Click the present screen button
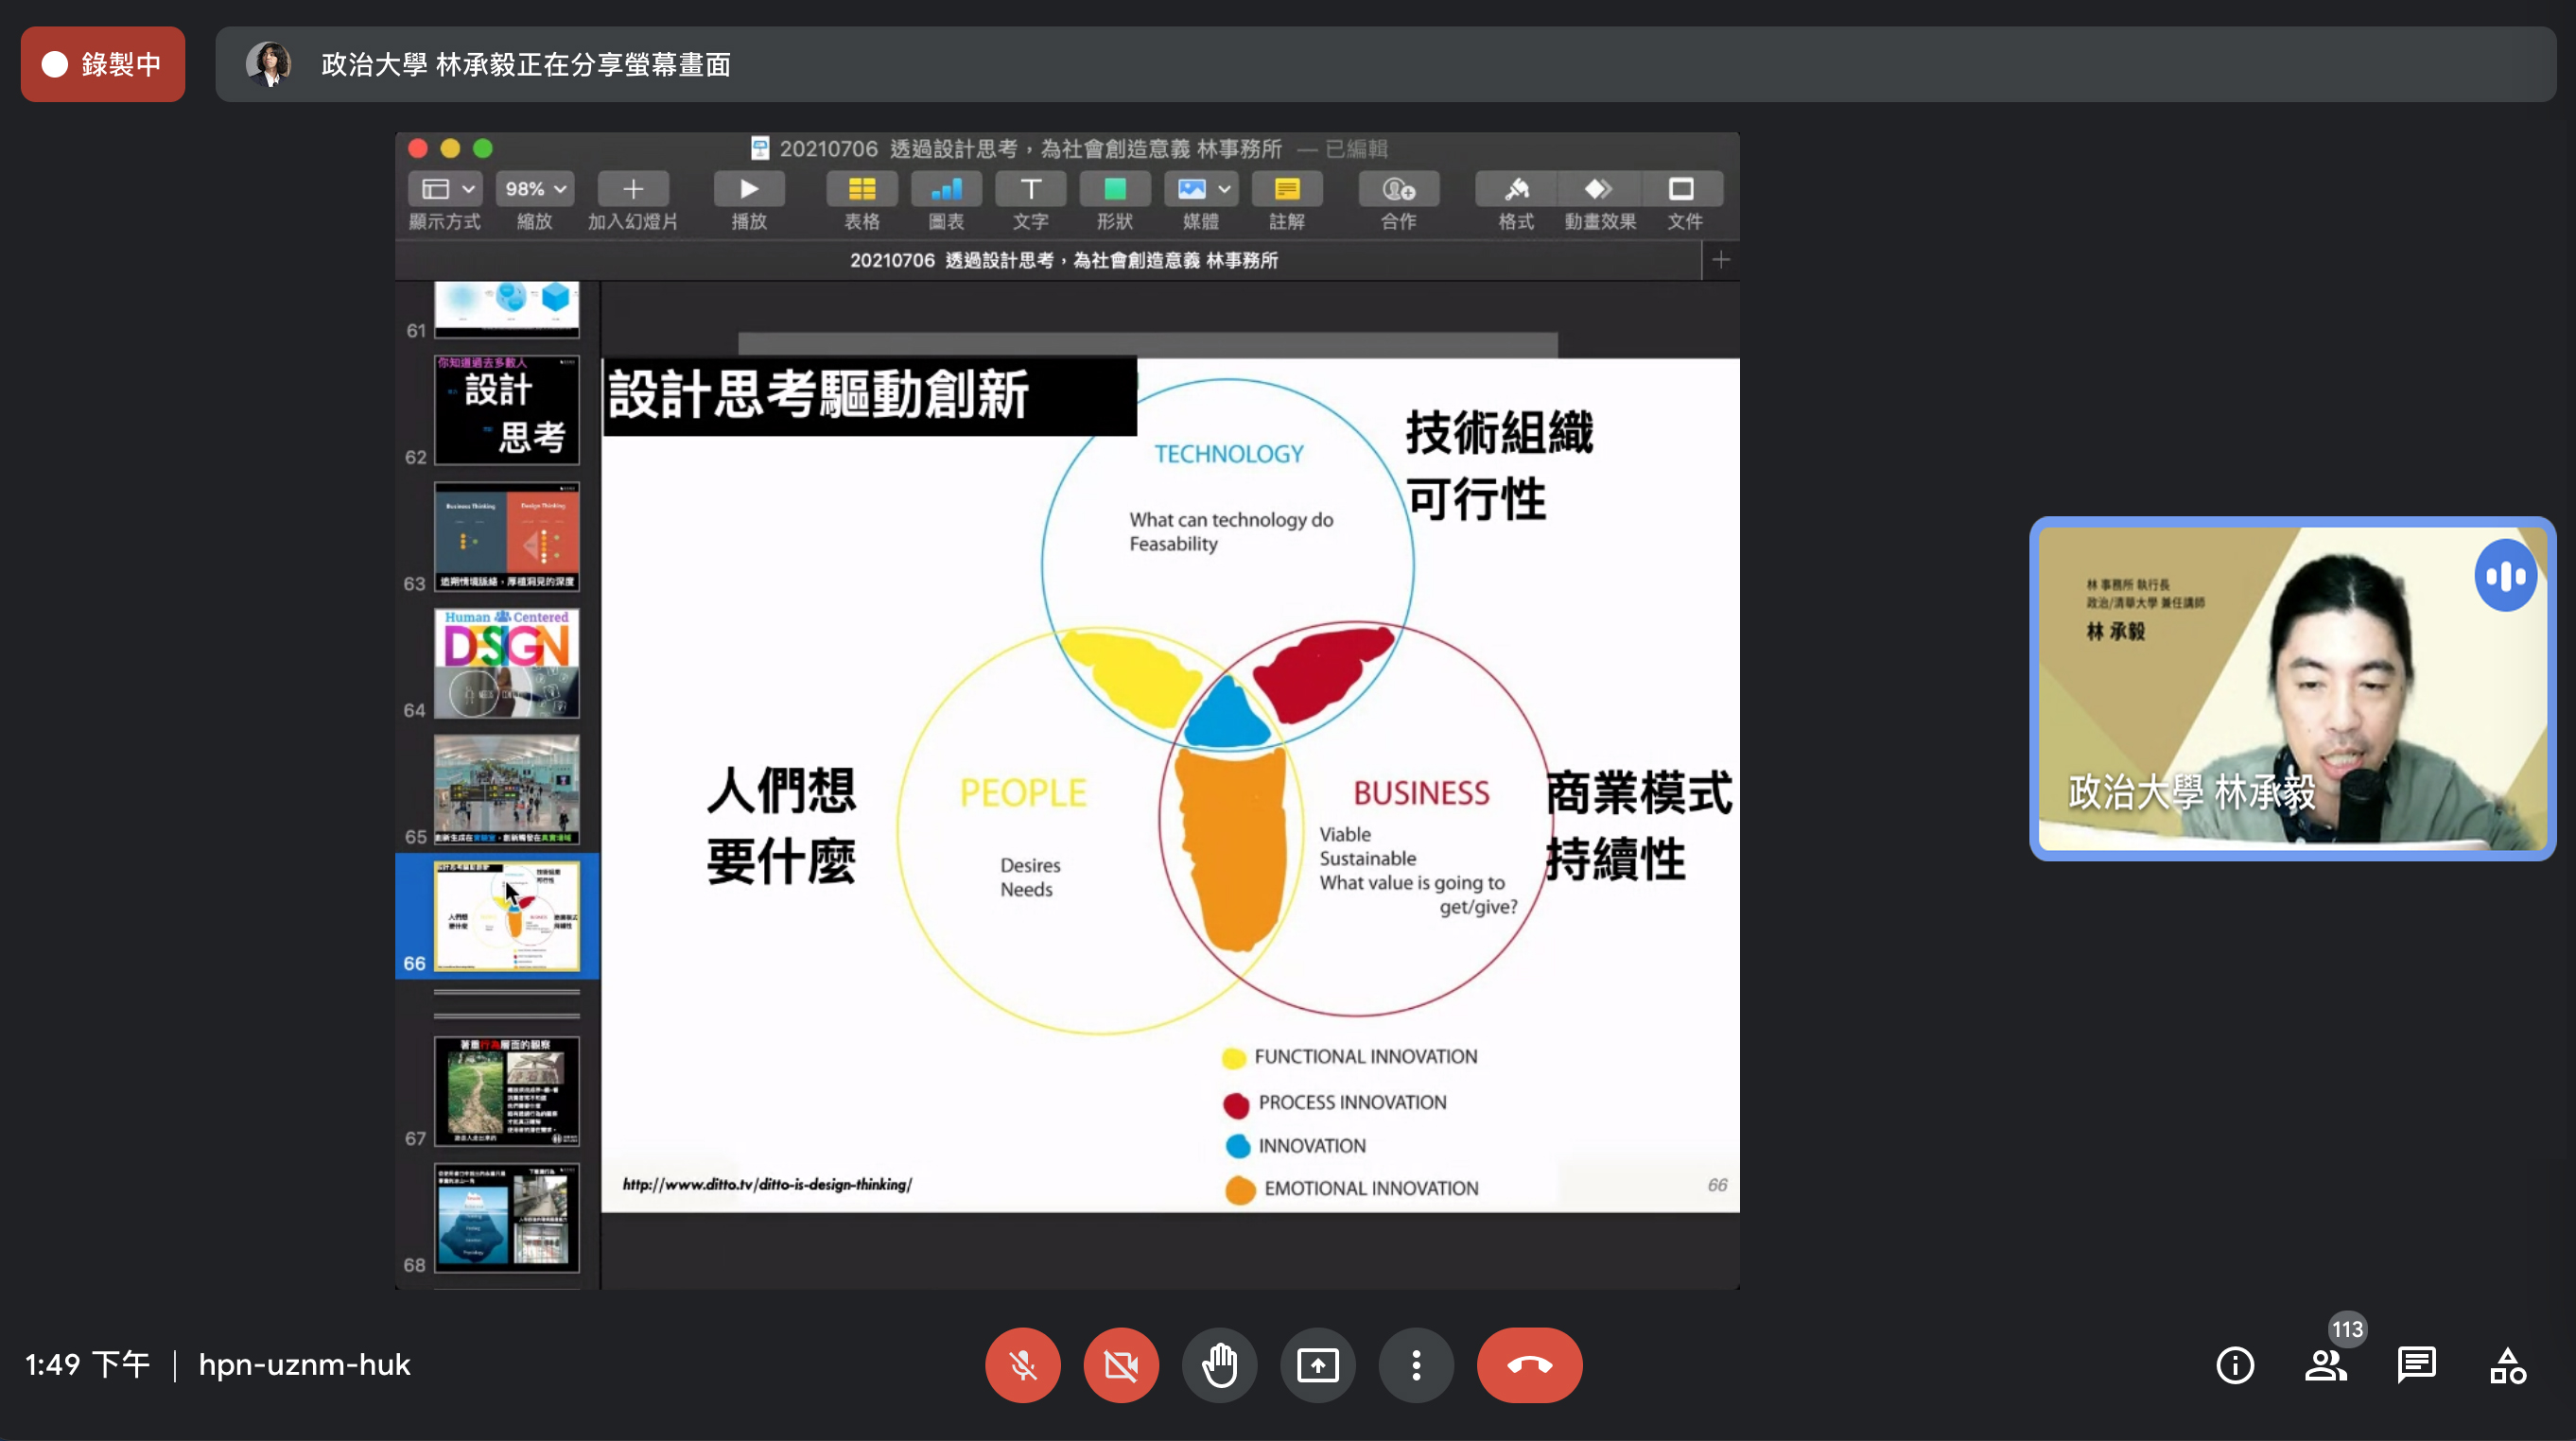2576x1441 pixels. click(1317, 1365)
